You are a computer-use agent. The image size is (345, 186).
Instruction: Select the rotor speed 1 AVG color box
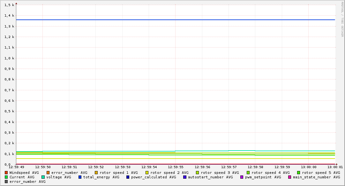pyautogui.click(x=96, y=173)
